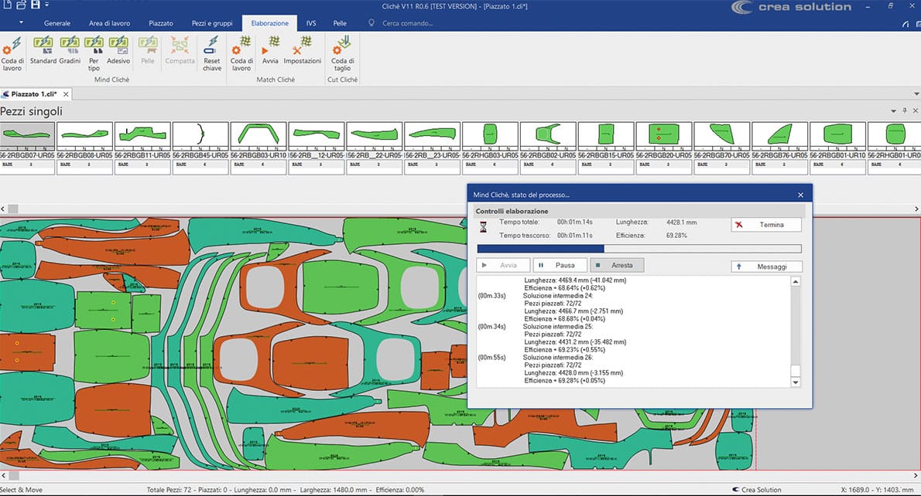Select the Gradini nesting mode
This screenshot has width=921, height=496.
(x=70, y=47)
